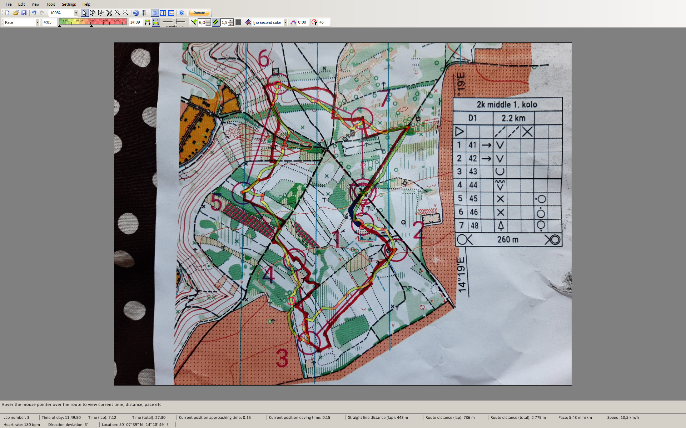The height and width of the screenshot is (428, 686).
Task: Click the Redo arrow icon
Action: (42, 13)
